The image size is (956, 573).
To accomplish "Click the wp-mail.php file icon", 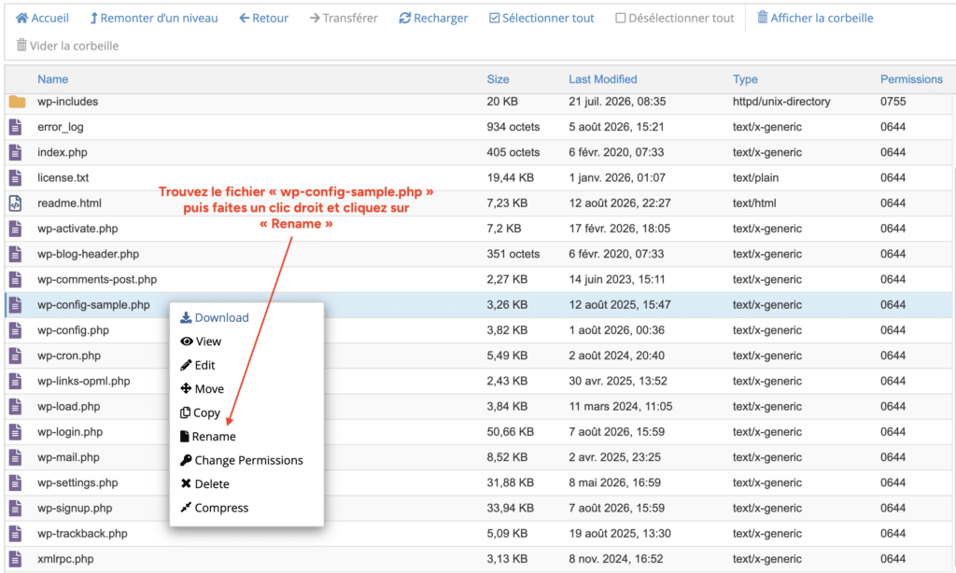I will click(15, 457).
